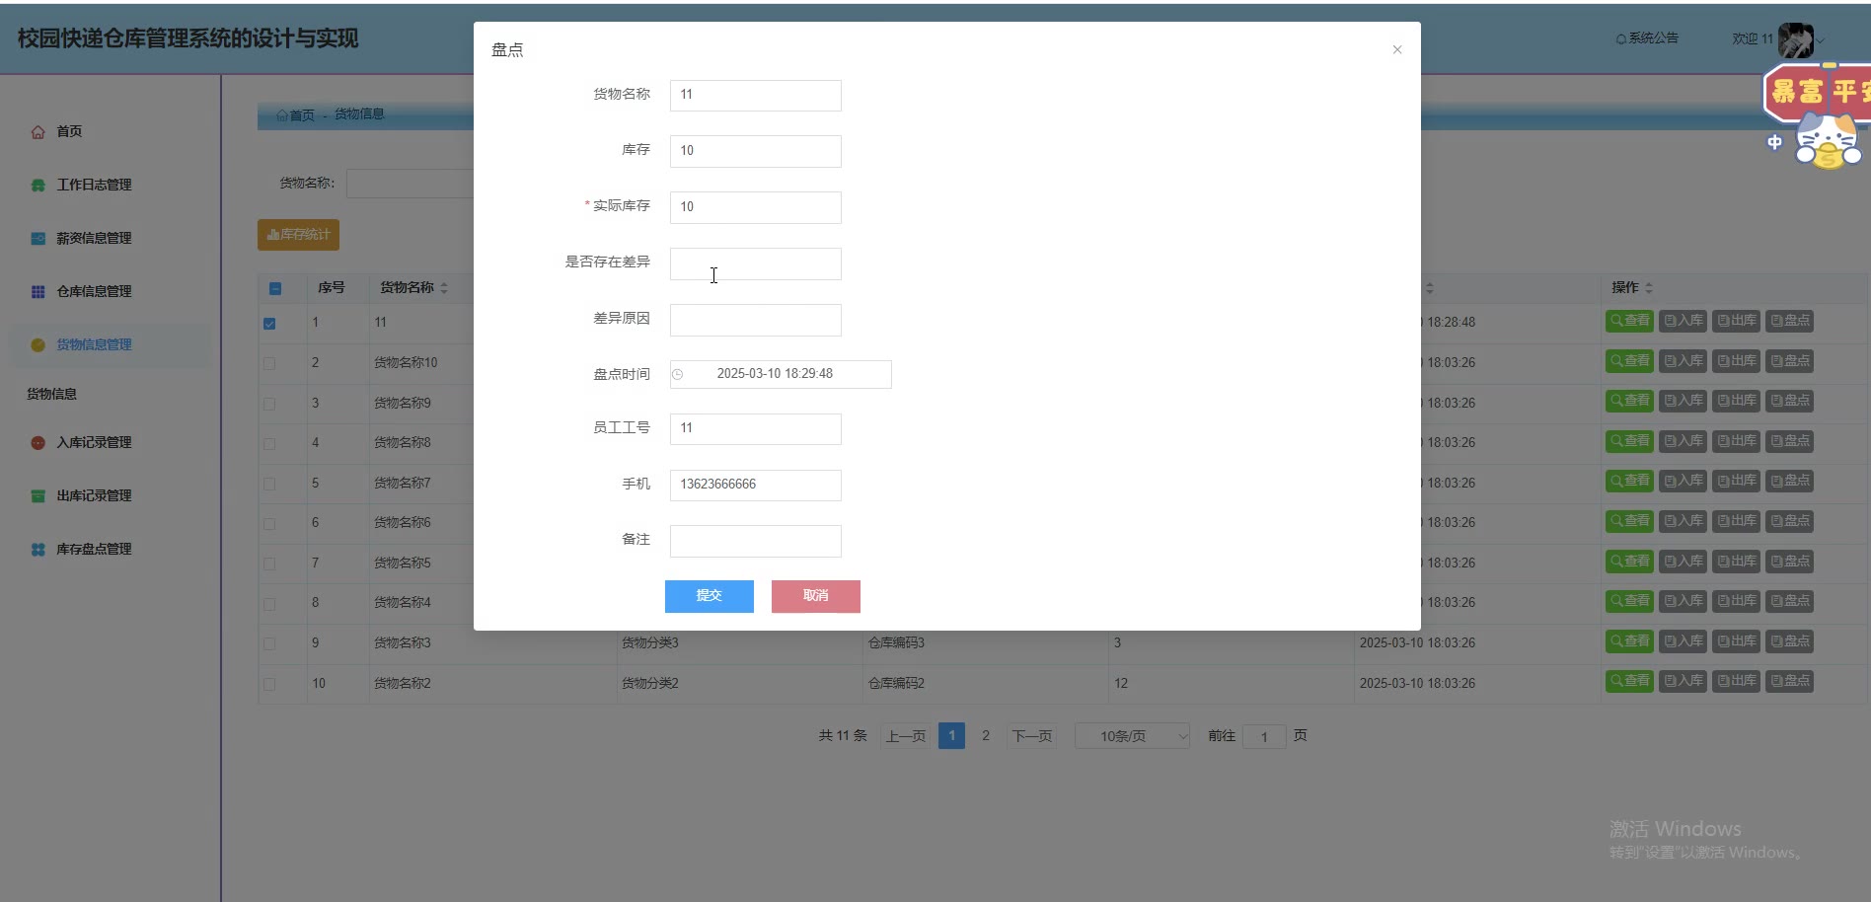Click 盘点 for the first row
Viewport: 1871px width, 902px height.
click(1789, 321)
